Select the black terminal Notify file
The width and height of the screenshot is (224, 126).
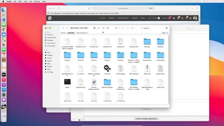pyautogui.click(x=67, y=83)
